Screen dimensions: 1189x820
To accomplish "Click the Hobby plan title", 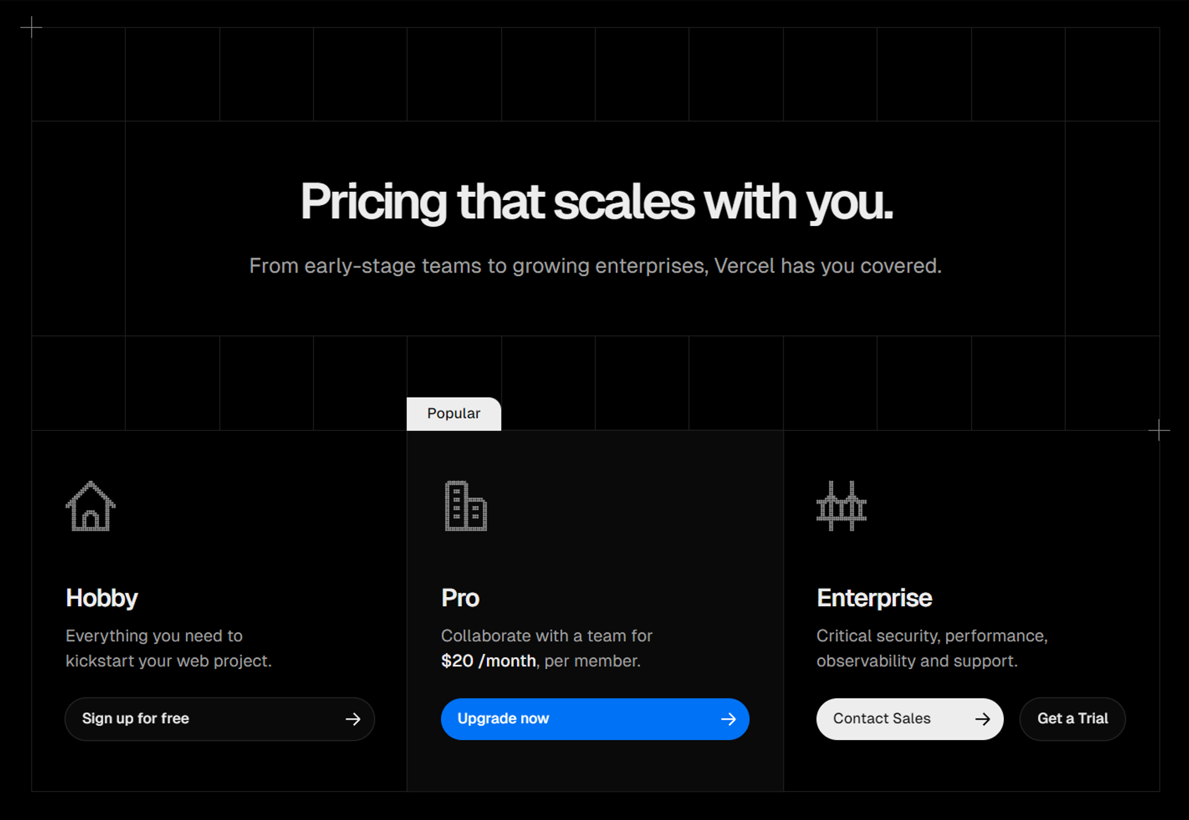I will (101, 598).
